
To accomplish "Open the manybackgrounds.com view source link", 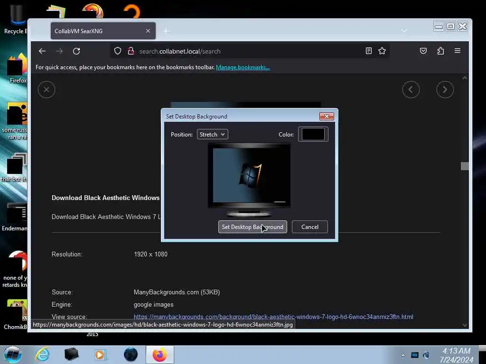I will click(273, 317).
